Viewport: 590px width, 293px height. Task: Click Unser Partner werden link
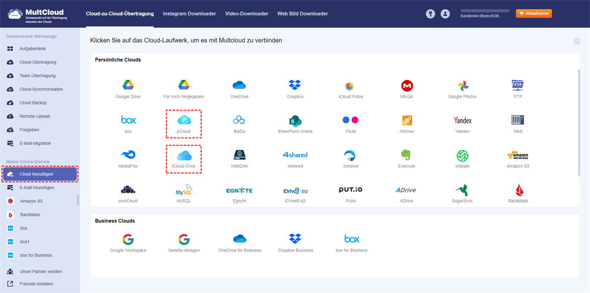pos(40,271)
